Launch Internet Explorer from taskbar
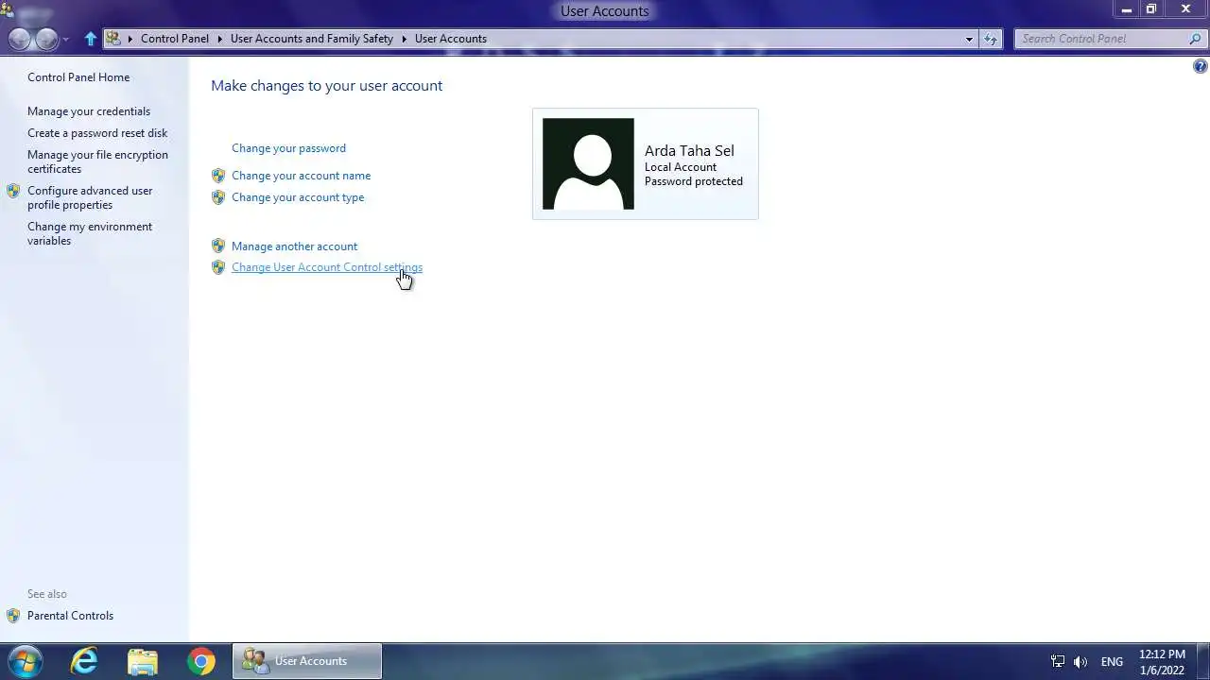This screenshot has width=1210, height=680. pos(85,661)
